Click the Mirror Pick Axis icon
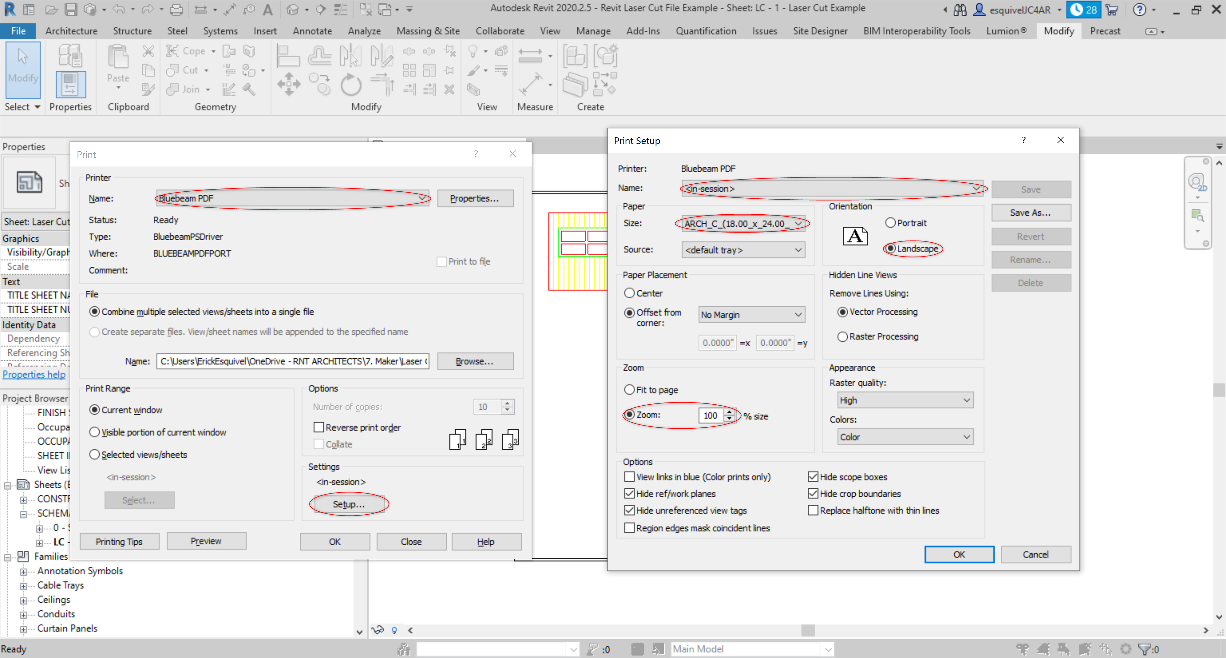1226x658 pixels. 351,56
